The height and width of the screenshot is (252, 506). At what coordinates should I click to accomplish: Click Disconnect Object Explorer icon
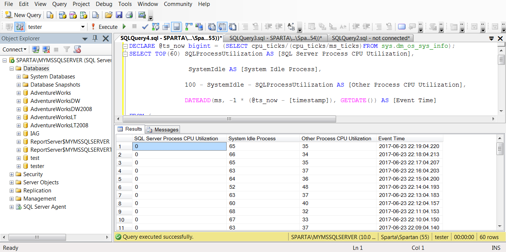coord(46,49)
